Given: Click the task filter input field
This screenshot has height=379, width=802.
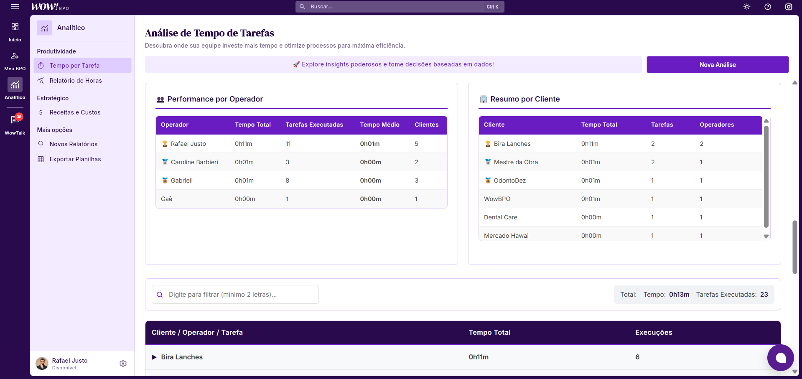Looking at the screenshot, I should [x=240, y=295].
